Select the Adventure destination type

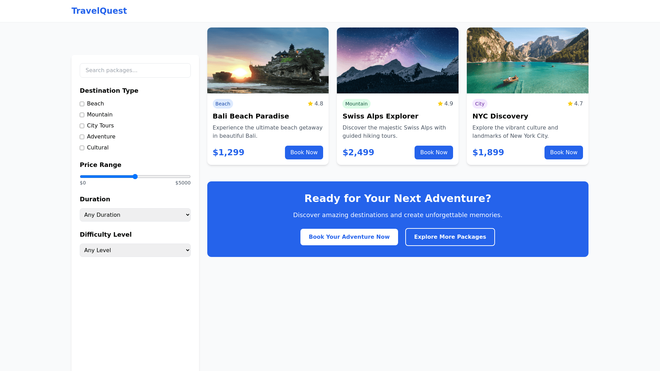(82, 137)
